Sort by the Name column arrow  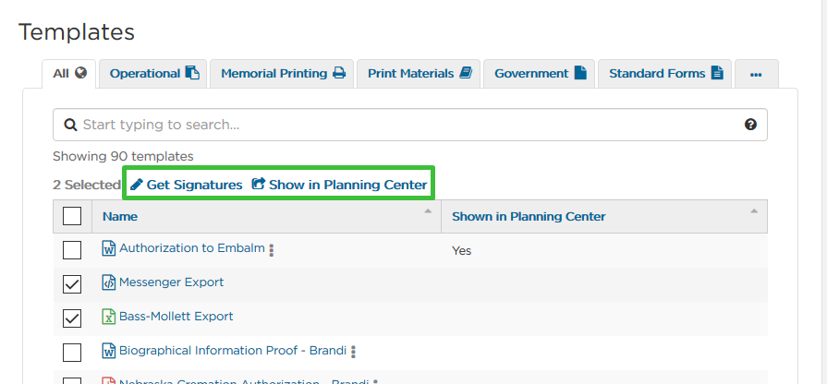[x=428, y=211]
